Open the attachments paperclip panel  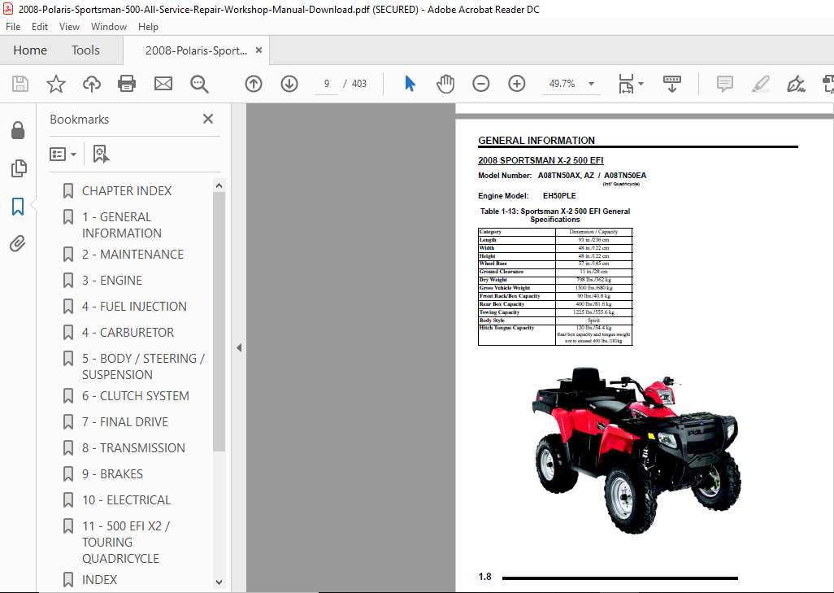click(x=18, y=244)
